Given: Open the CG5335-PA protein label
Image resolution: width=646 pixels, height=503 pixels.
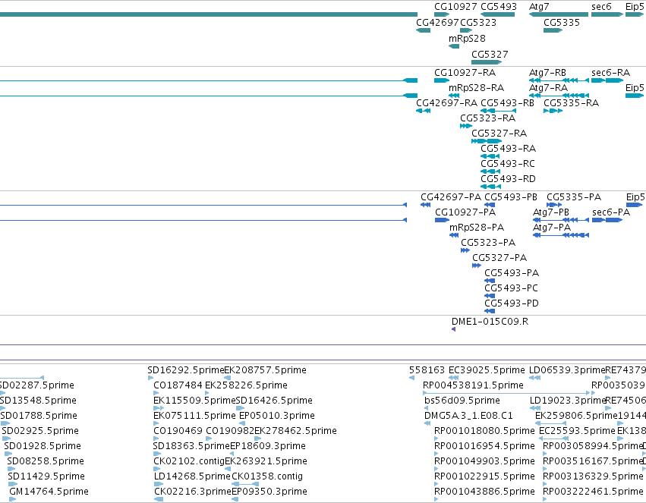Looking at the screenshot, I should (x=574, y=197).
